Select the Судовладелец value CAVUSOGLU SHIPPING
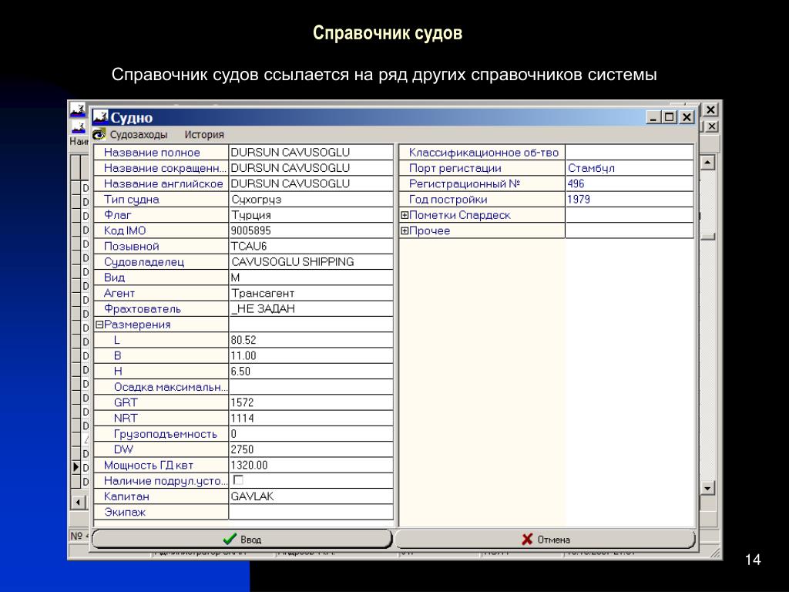The height and width of the screenshot is (592, 789). 311,262
